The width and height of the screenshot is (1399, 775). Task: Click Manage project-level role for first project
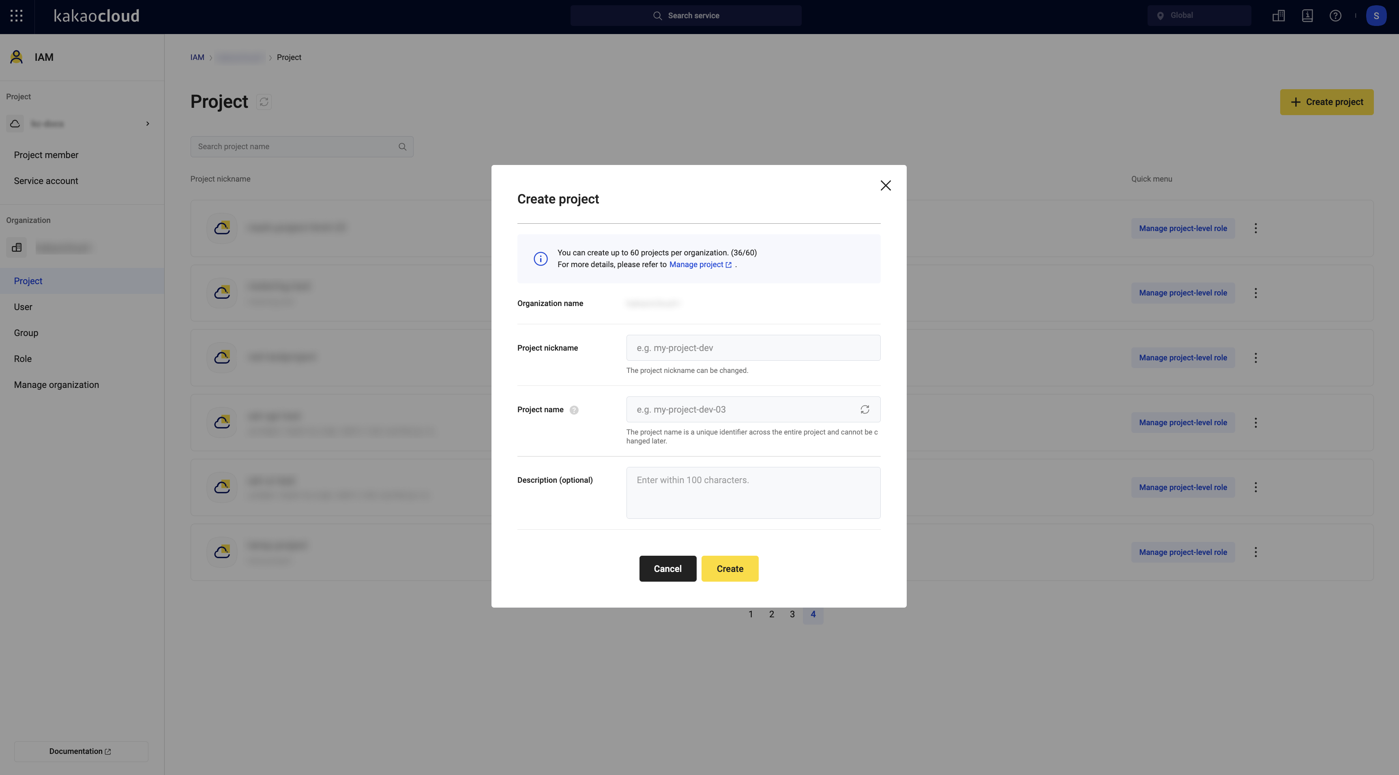pyautogui.click(x=1183, y=229)
